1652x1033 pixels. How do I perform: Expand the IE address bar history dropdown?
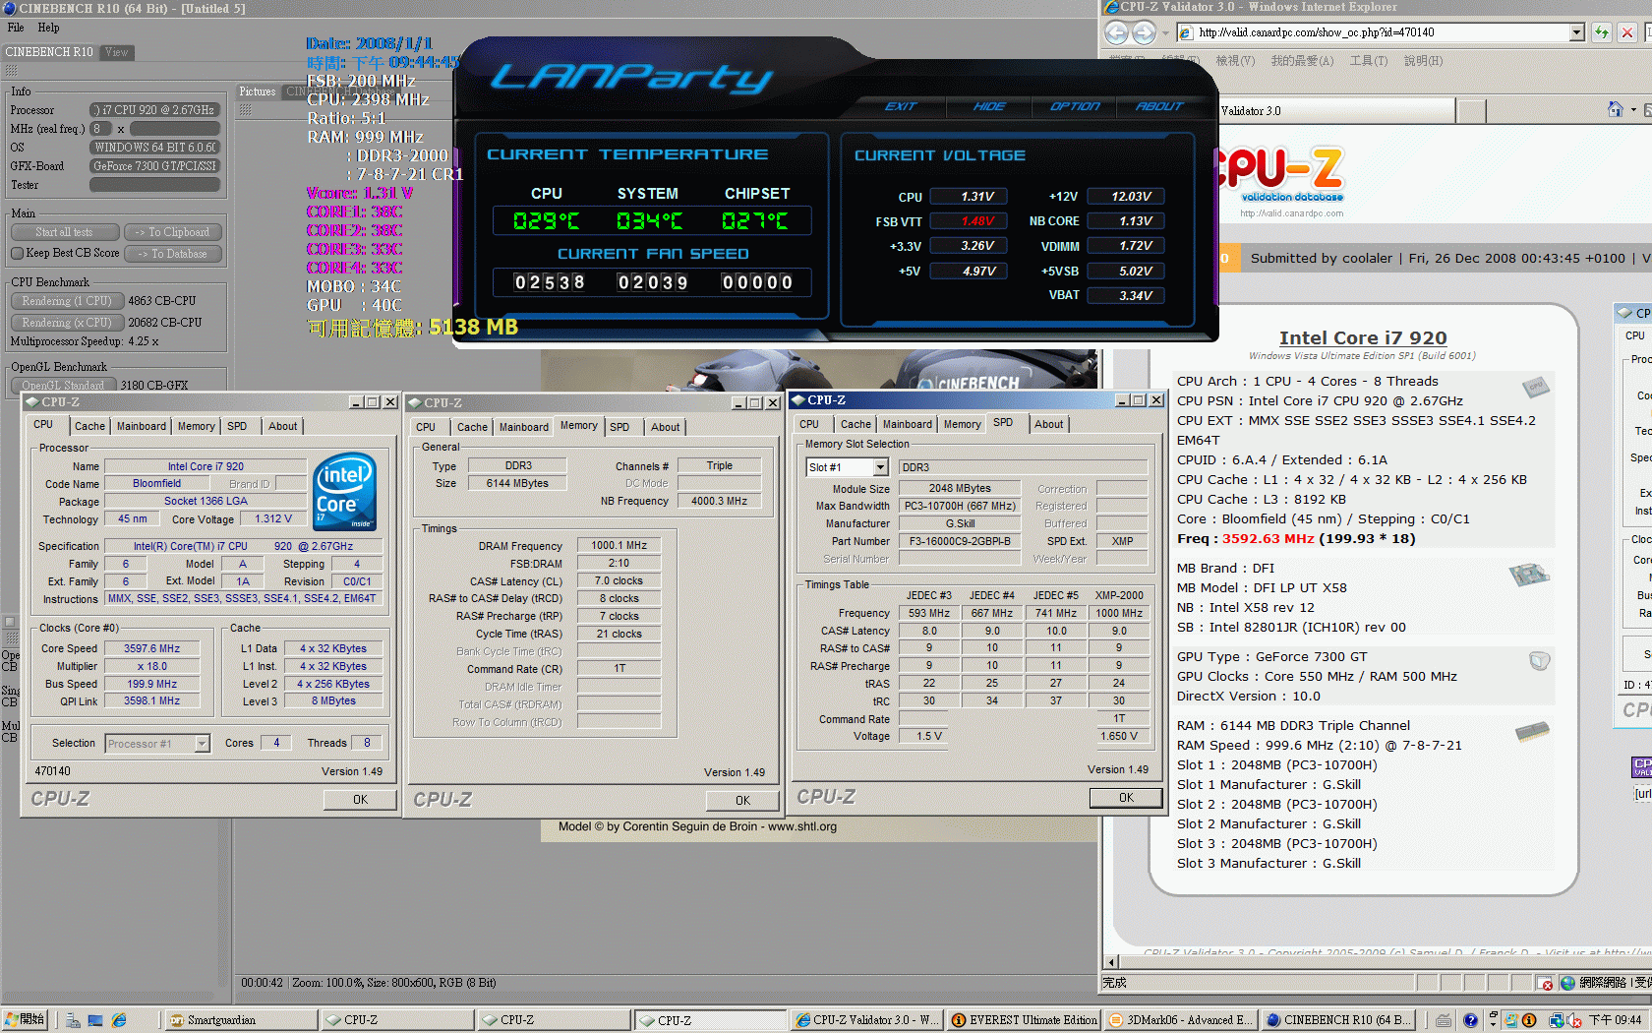(1577, 32)
